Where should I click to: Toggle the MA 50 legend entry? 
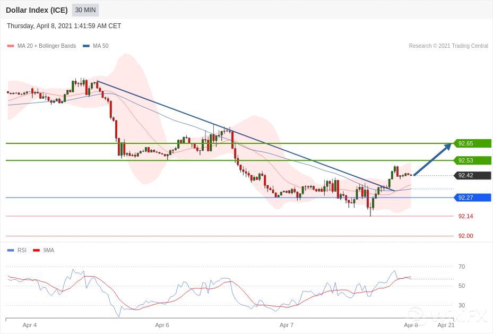[100, 46]
